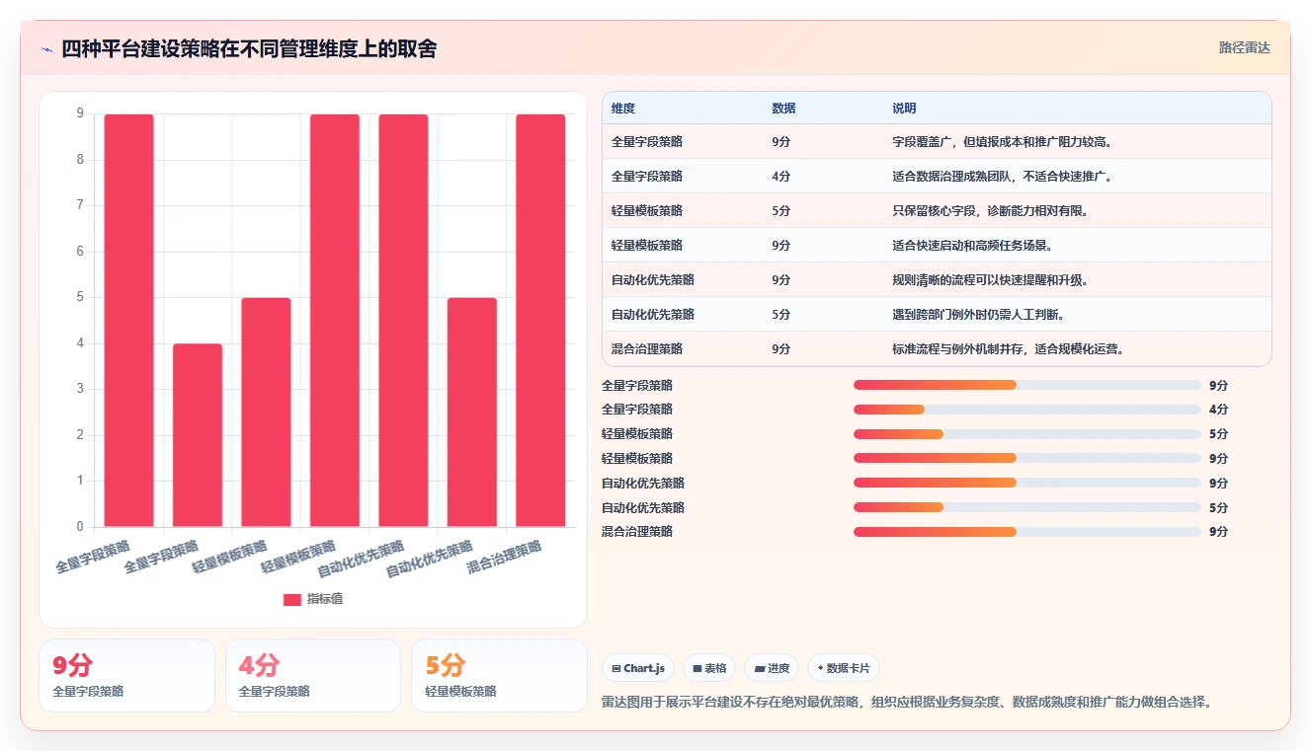Click the title 四种平台建设策略在不同管理维度上的取舍
This screenshot has width=1311, height=751.
[249, 49]
